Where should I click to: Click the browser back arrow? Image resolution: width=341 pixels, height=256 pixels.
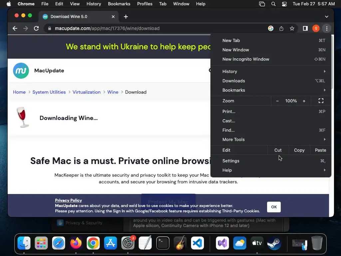tap(15, 28)
